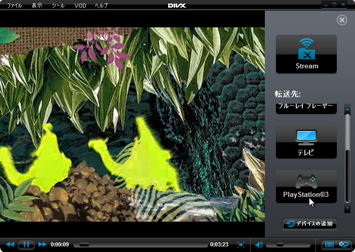The width and height of the screenshot is (355, 252).
Task: Maximize the DivX window
Action: pyautogui.click(x=335, y=5)
